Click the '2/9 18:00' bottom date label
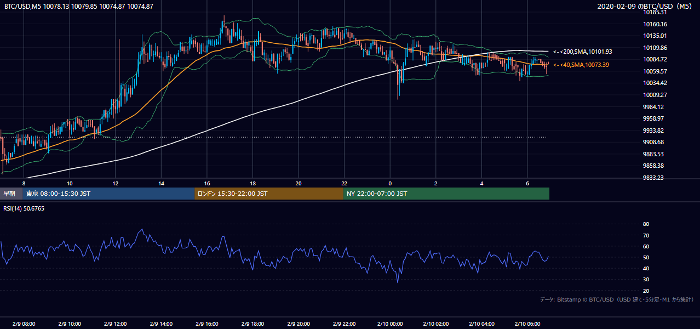Viewport: 700px width, 329px height. pos(253,324)
